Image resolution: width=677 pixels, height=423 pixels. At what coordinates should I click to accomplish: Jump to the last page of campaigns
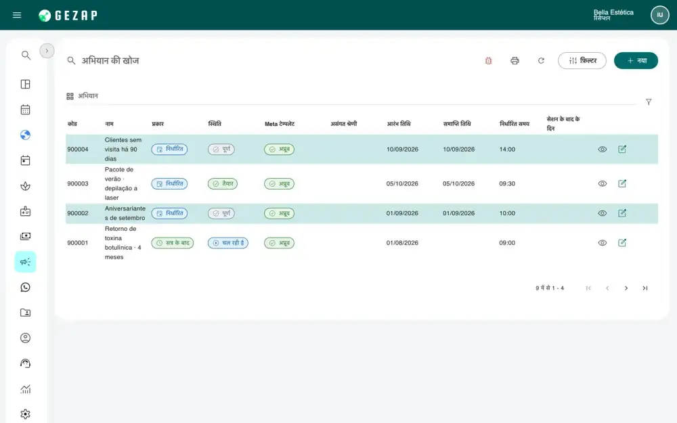(645, 288)
